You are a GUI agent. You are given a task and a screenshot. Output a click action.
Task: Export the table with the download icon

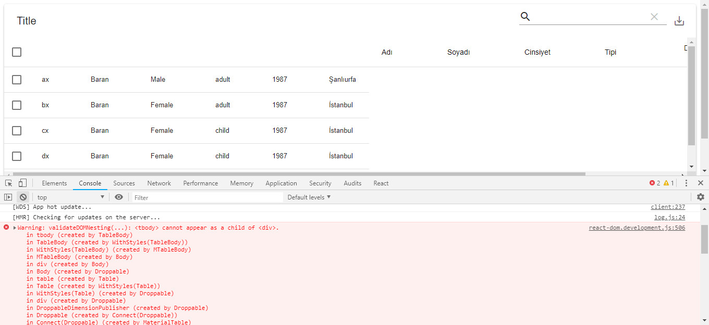click(x=679, y=20)
